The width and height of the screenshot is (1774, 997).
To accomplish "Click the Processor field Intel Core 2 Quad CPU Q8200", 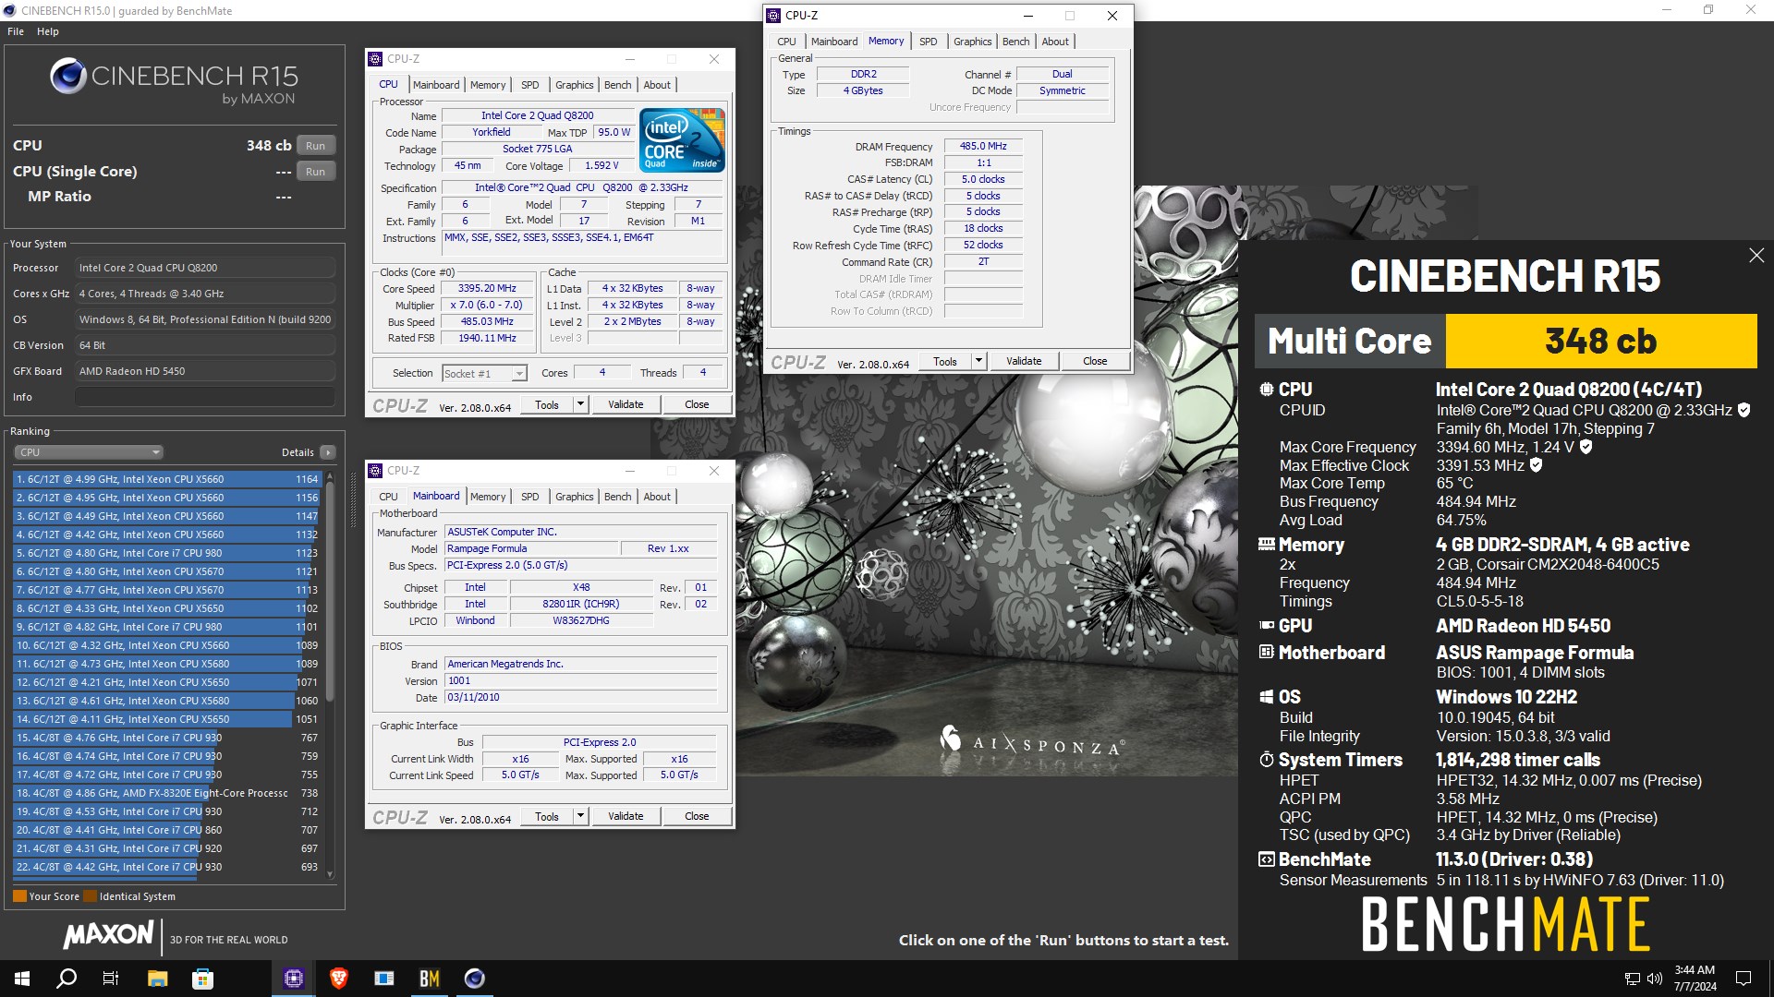I will point(205,268).
